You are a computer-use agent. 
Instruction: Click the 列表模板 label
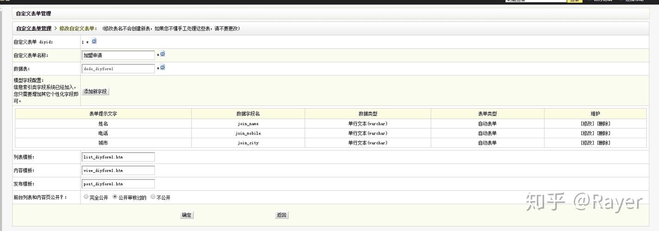pos(24,157)
